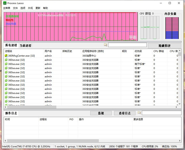
Task: Switch to the 所有进程 tab
Action: pyautogui.click(x=11, y=45)
